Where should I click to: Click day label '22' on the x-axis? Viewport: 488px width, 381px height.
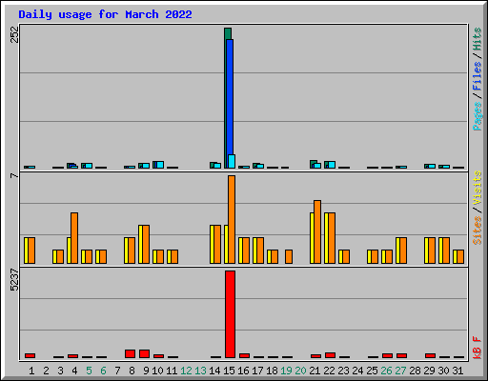(329, 371)
